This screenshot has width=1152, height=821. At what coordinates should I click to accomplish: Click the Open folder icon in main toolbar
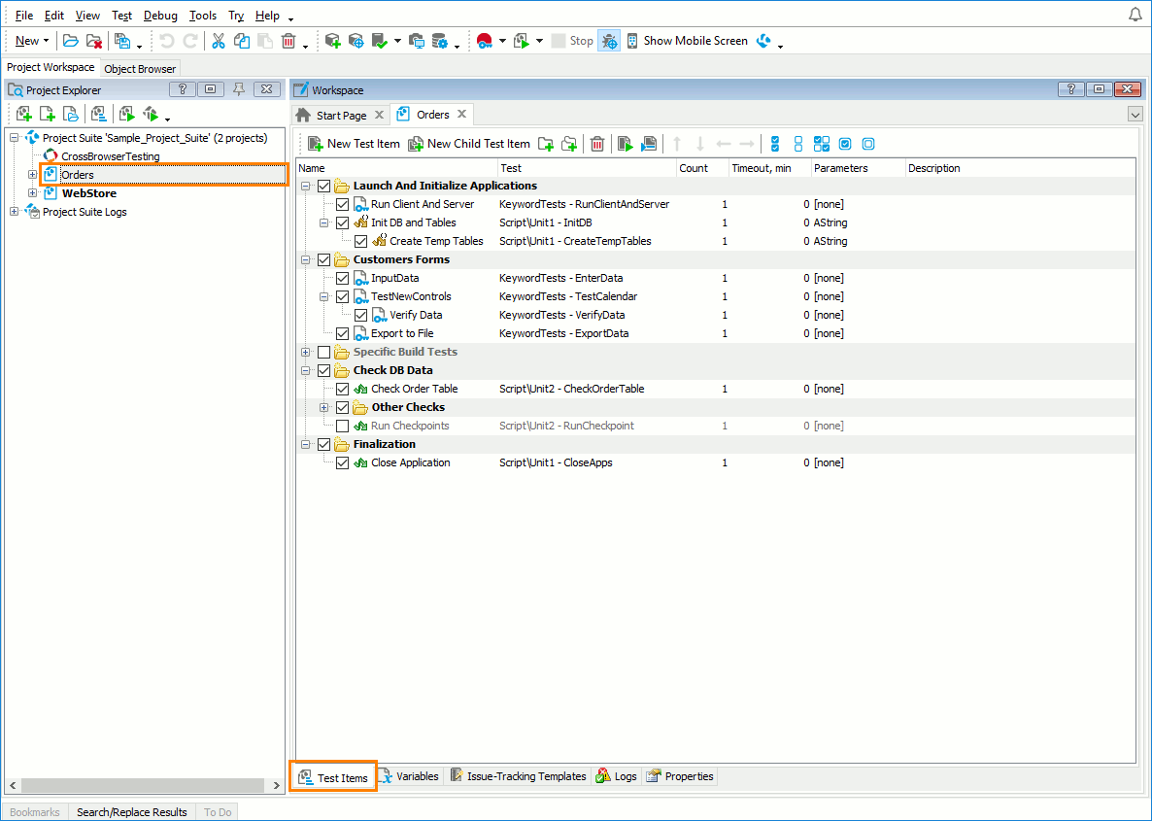(71, 41)
